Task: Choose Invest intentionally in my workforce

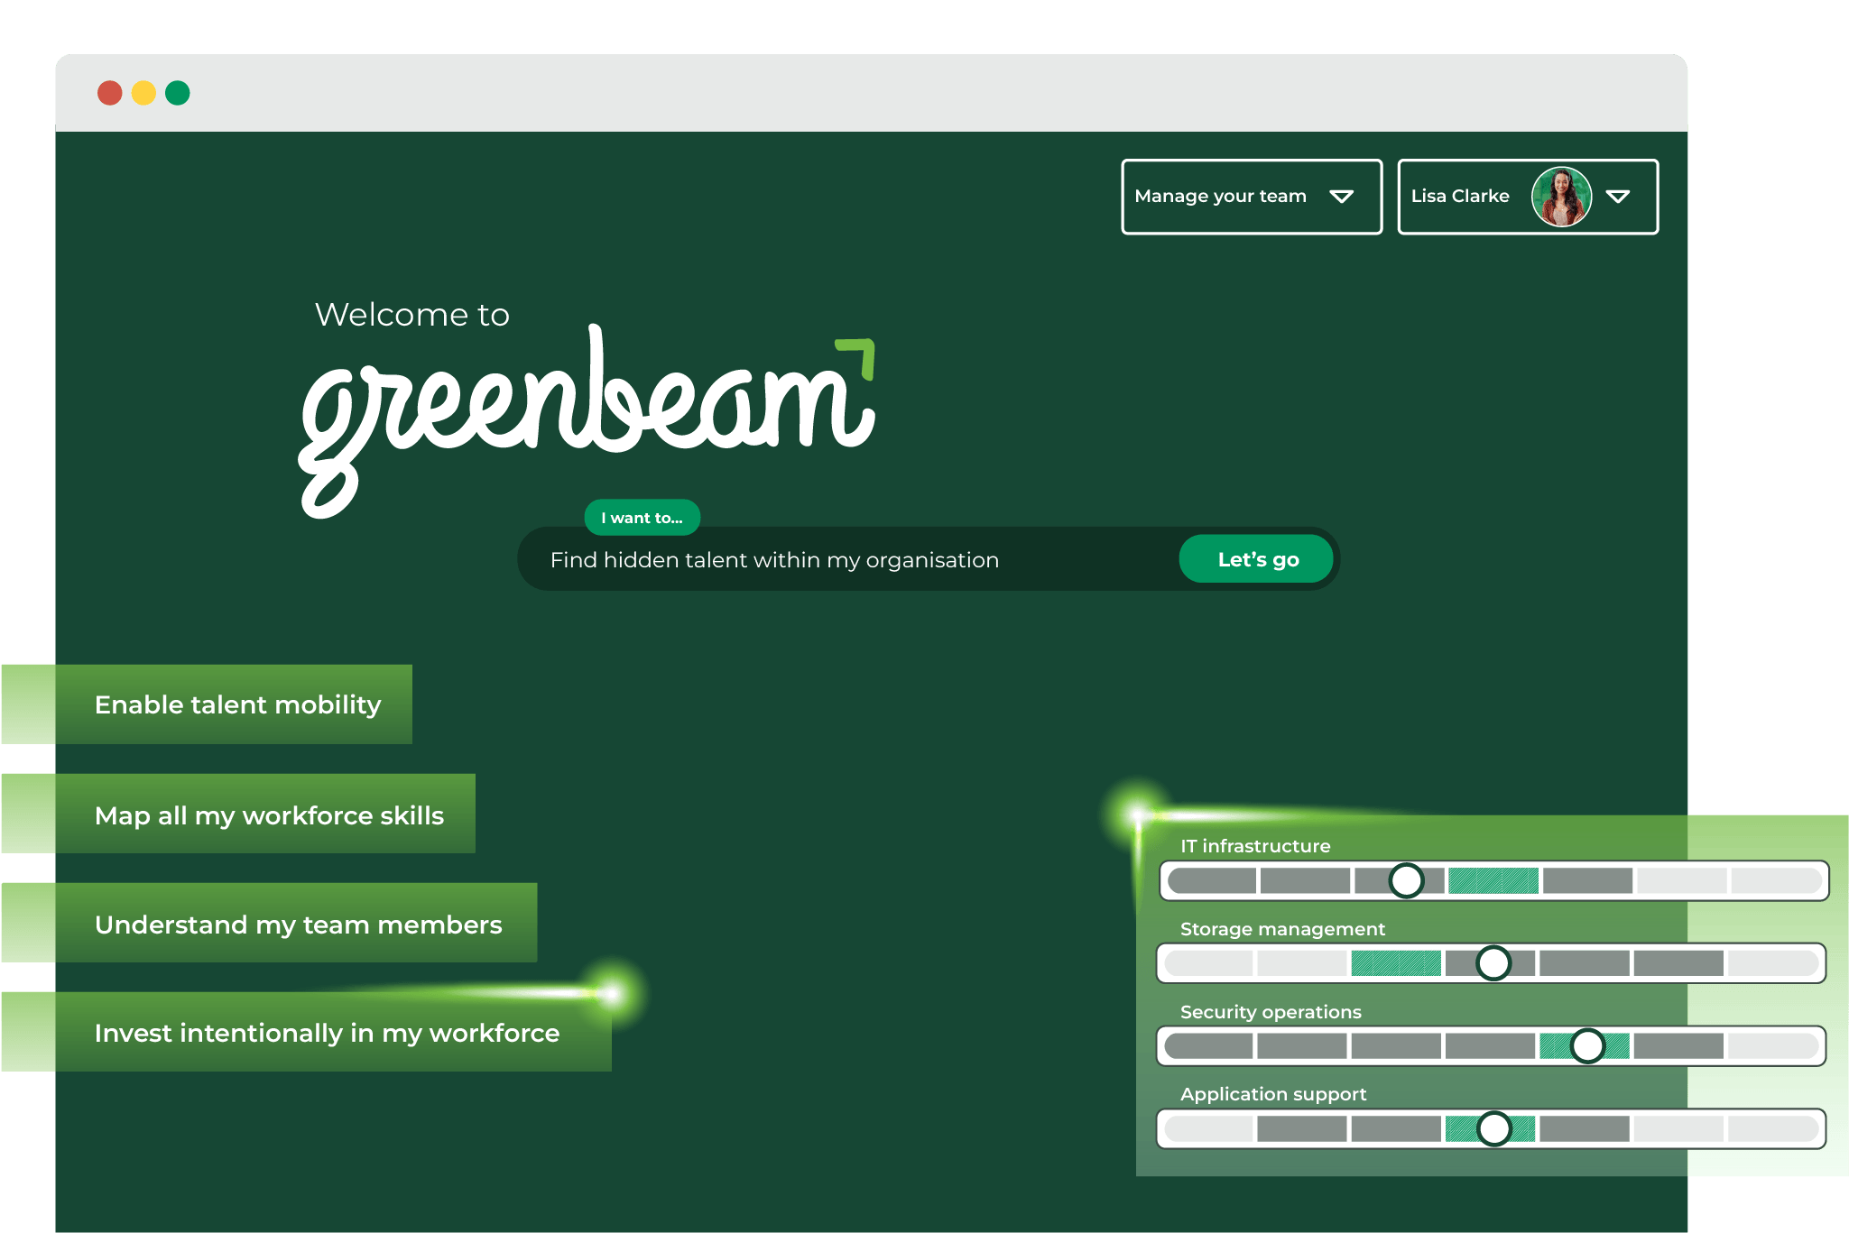Action: (x=327, y=1033)
